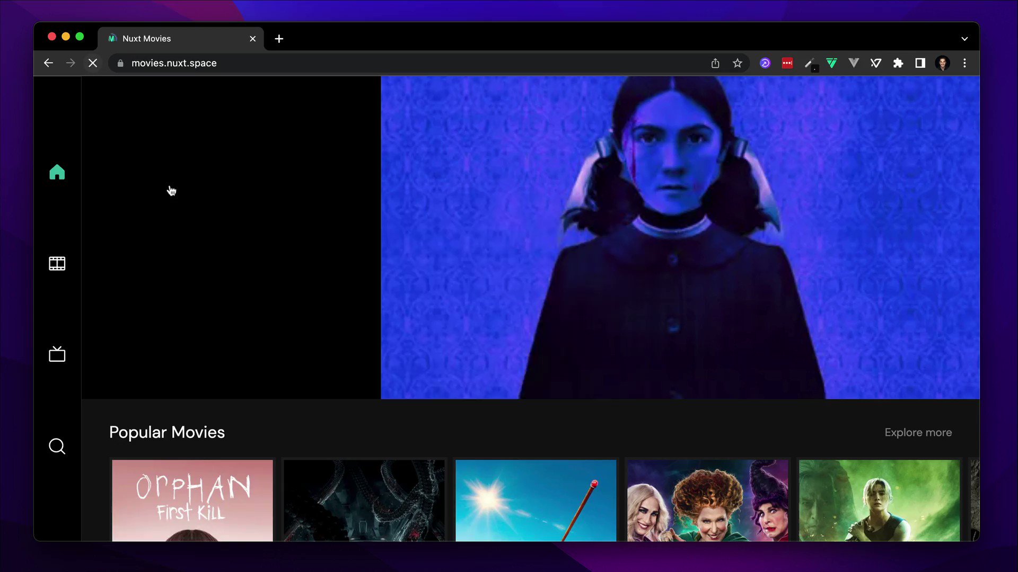Image resolution: width=1018 pixels, height=572 pixels.
Task: Open Chrome three-dot menu
Action: point(964,64)
